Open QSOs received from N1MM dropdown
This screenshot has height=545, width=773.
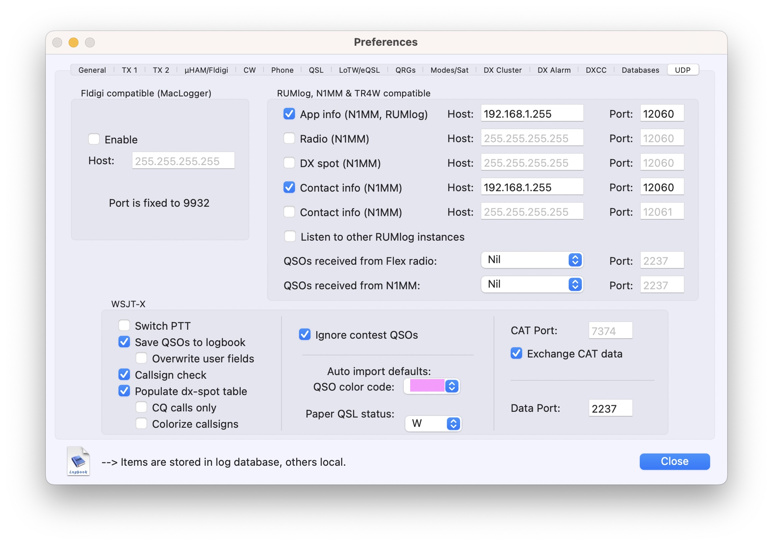point(532,284)
